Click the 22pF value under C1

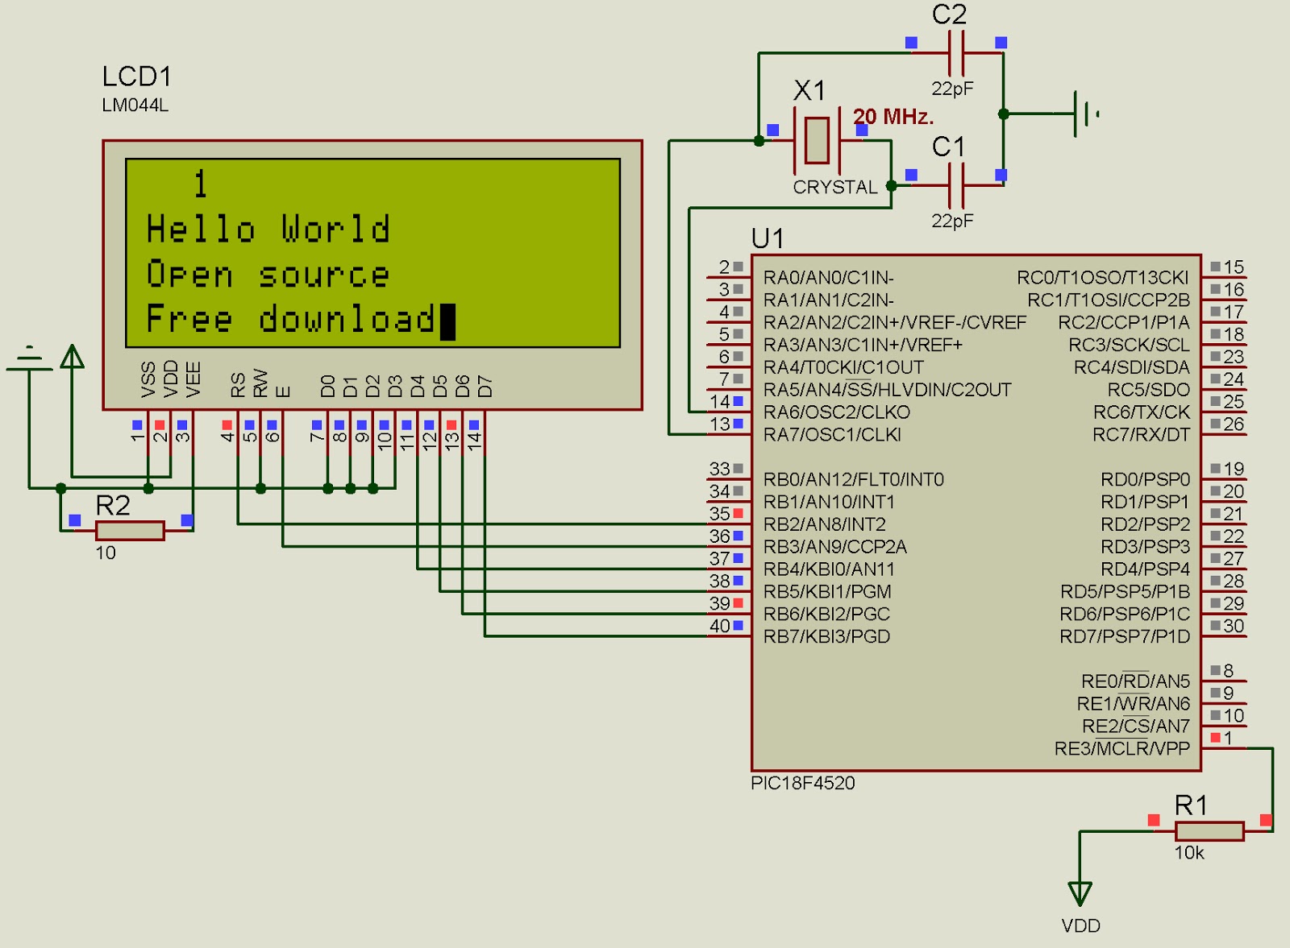[x=953, y=221]
